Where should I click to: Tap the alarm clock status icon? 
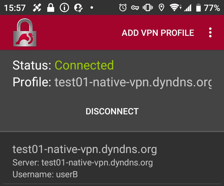[x=123, y=8]
